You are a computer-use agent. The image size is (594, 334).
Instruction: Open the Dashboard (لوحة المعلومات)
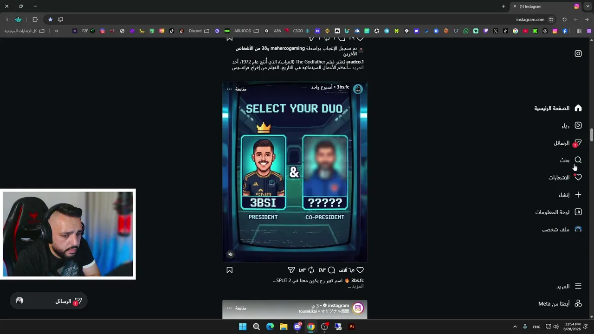(x=558, y=212)
